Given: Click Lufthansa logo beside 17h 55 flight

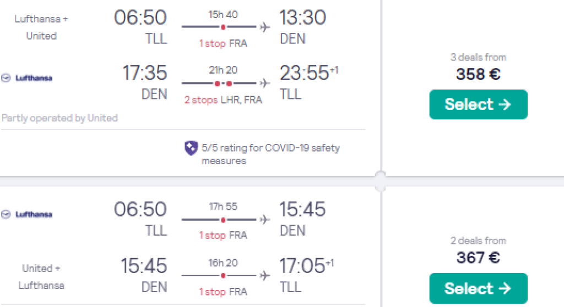Looking at the screenshot, I should click(28, 214).
